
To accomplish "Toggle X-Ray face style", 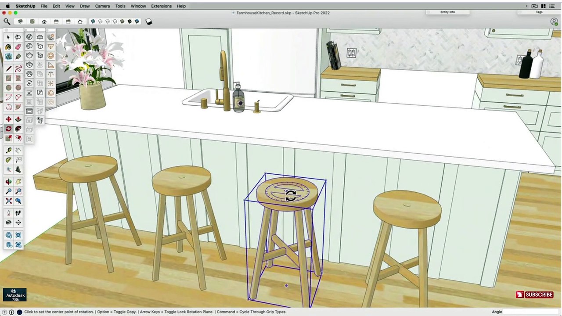I will 93,22.
